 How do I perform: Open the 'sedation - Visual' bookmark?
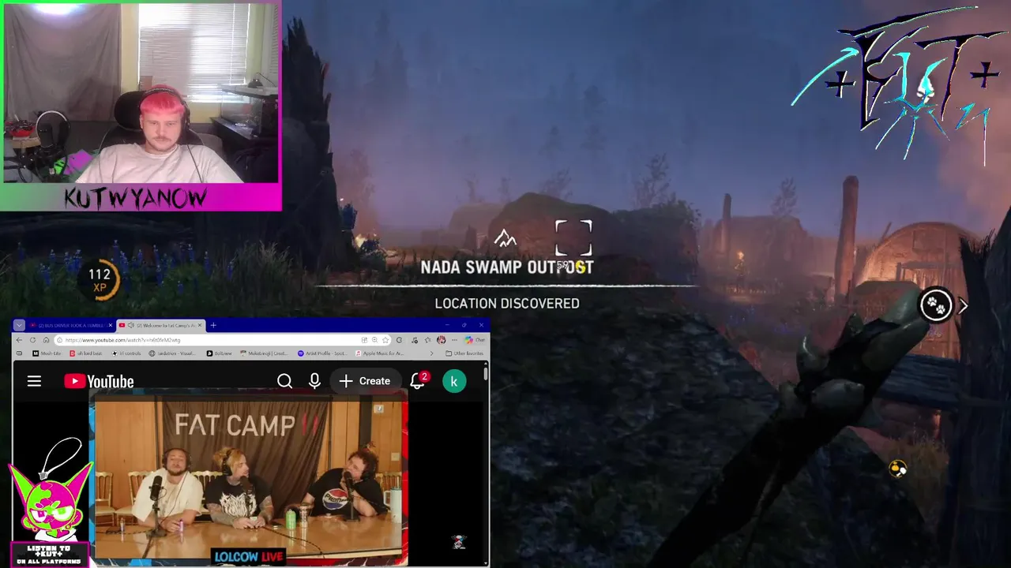[x=171, y=353]
